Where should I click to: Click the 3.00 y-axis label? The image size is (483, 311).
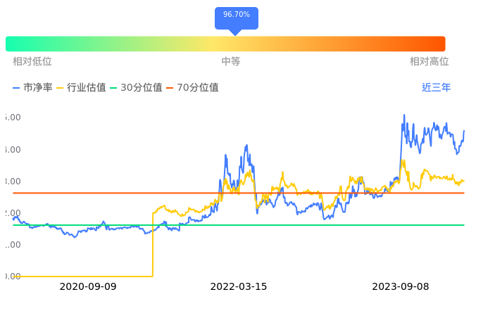pyautogui.click(x=11, y=182)
